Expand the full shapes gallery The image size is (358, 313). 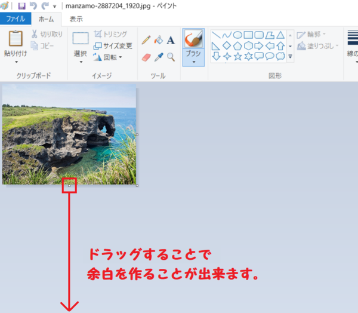click(x=290, y=56)
